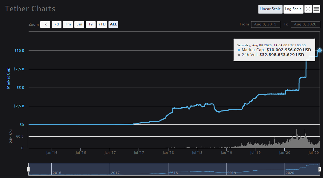Click the $10 B axis label
This screenshot has width=323, height=178.
pyautogui.click(x=19, y=51)
